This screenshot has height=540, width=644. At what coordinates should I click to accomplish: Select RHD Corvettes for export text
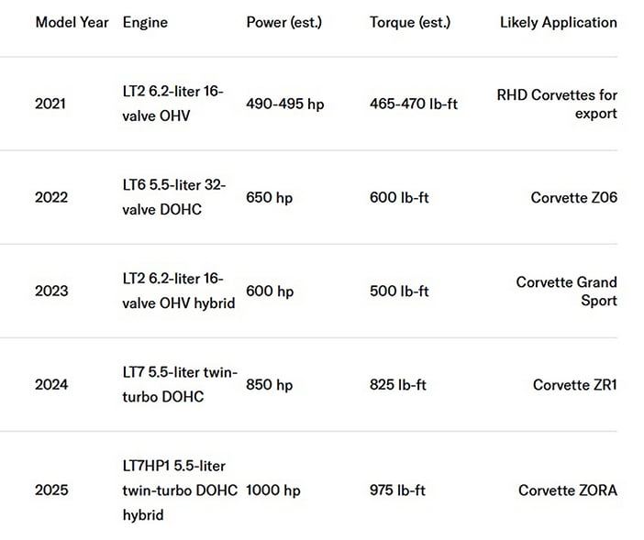(x=557, y=104)
